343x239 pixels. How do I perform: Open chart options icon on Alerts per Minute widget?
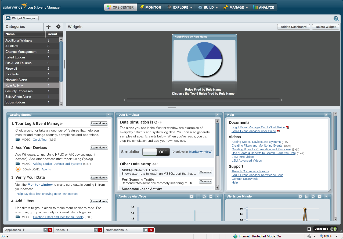306,196
